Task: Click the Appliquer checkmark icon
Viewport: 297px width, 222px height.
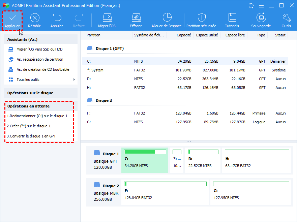Action: (12, 18)
